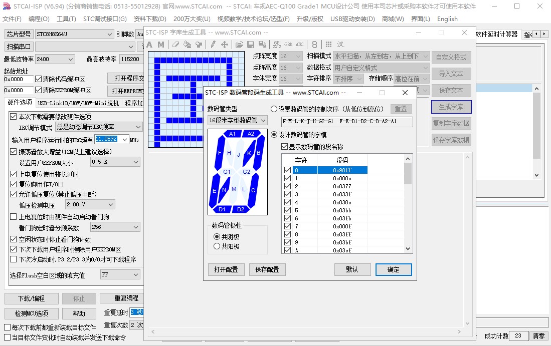
Task: Select the four-arrow move tool
Action: point(225,45)
